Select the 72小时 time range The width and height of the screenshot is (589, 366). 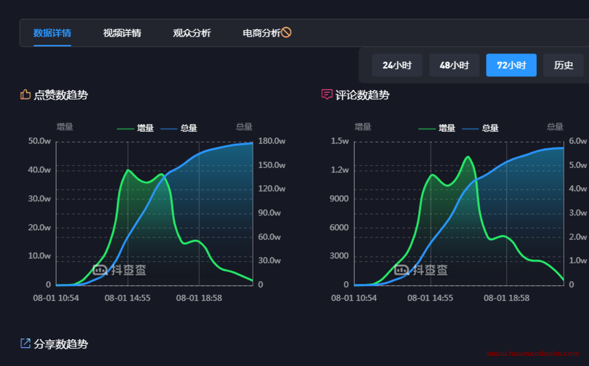(x=511, y=65)
